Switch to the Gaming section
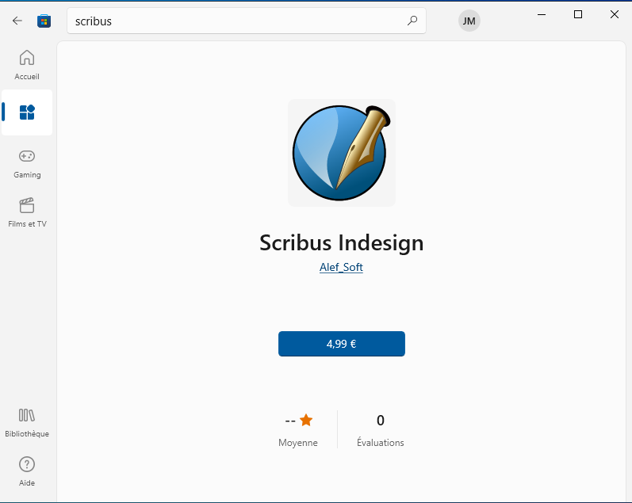This screenshot has height=503, width=632. point(27,162)
